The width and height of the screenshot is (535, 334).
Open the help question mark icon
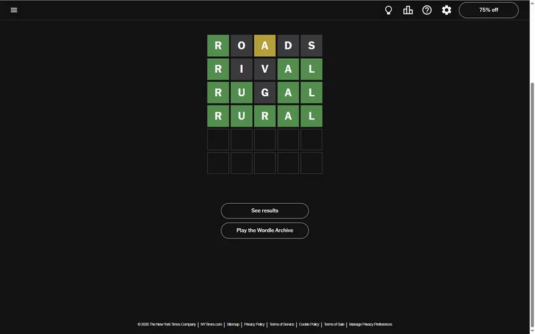point(427,10)
